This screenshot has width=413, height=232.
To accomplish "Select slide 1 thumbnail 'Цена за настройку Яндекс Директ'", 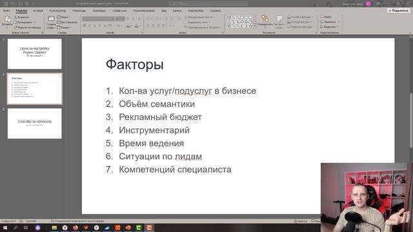I will tap(34, 54).
